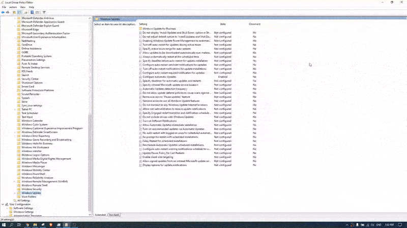Click the Microsoft Edge folder icon in tree
407x228 pixels.
pos(19,29)
